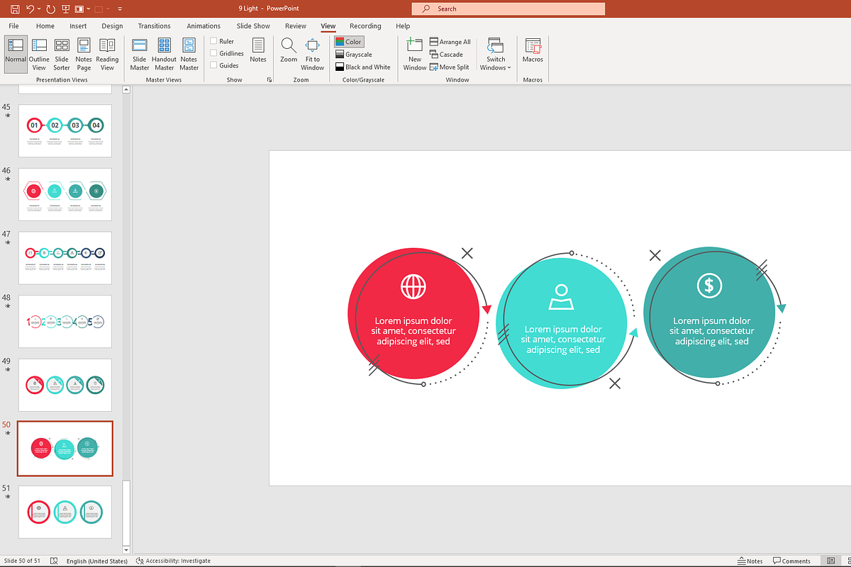Open the Macros dialog

533,50
